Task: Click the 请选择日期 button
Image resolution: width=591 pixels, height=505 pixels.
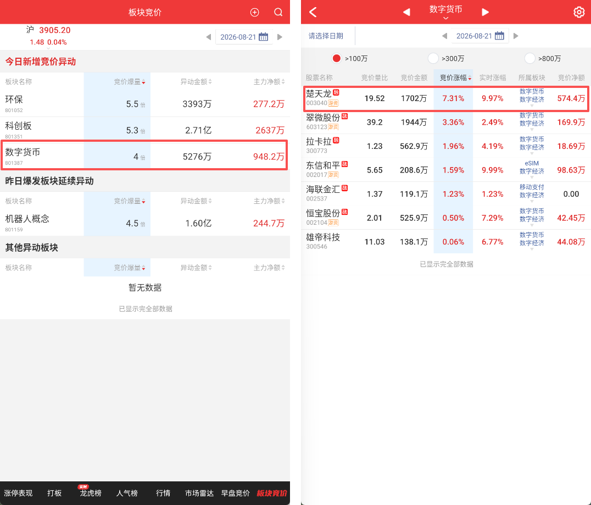Action: (326, 36)
